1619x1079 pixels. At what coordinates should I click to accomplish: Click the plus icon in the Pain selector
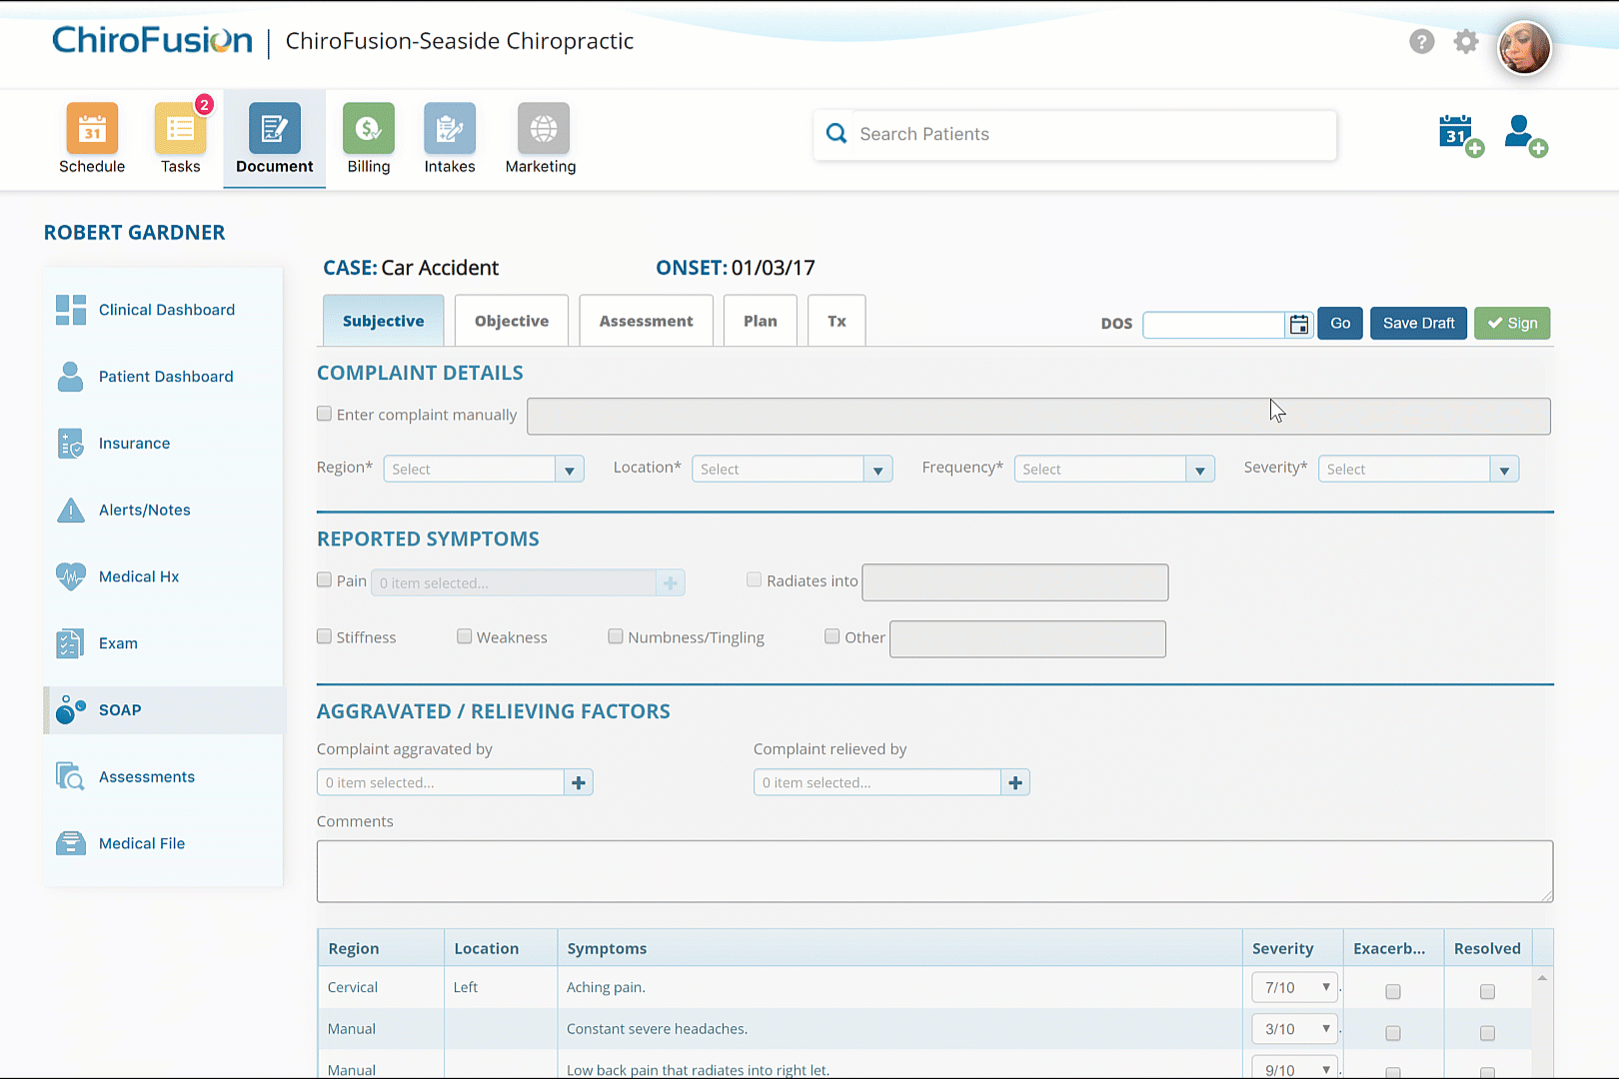click(x=671, y=582)
